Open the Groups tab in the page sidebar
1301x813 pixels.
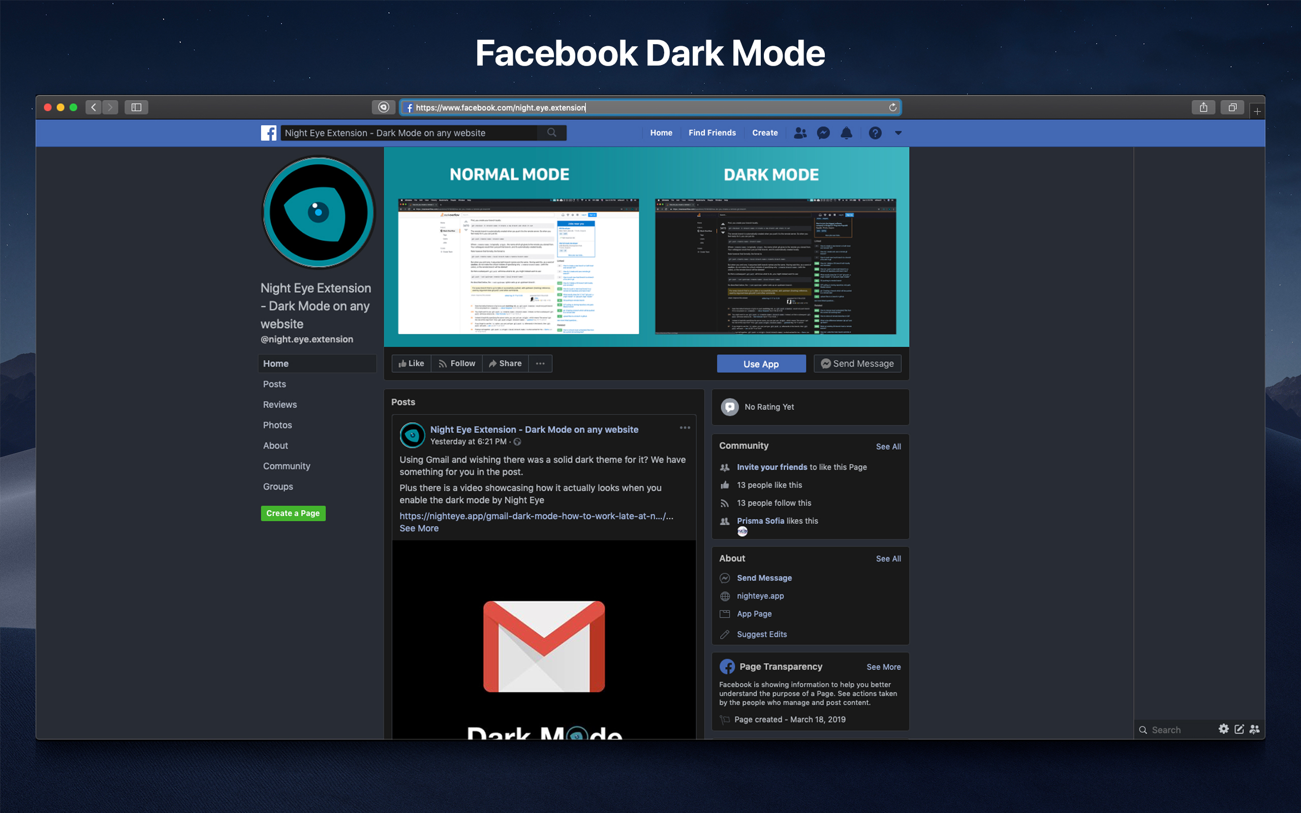pos(278,486)
